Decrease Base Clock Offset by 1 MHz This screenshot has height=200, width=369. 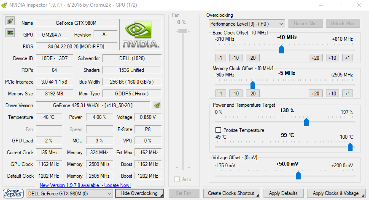(221, 58)
